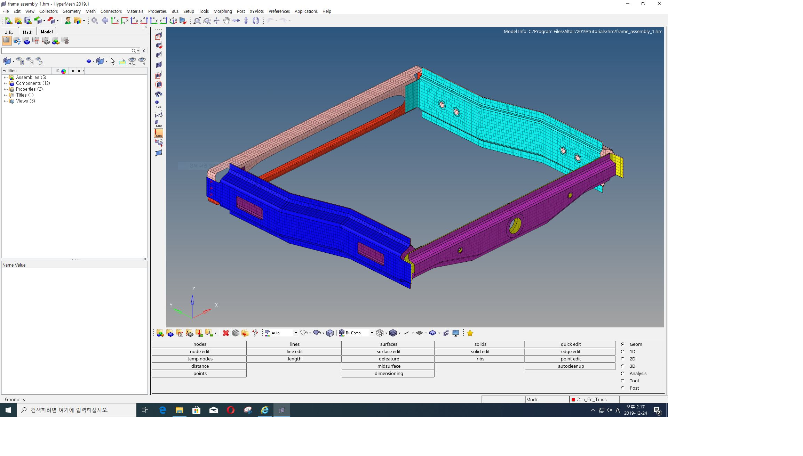
Task: Expand the Properties (2) tree node
Action: 5,89
